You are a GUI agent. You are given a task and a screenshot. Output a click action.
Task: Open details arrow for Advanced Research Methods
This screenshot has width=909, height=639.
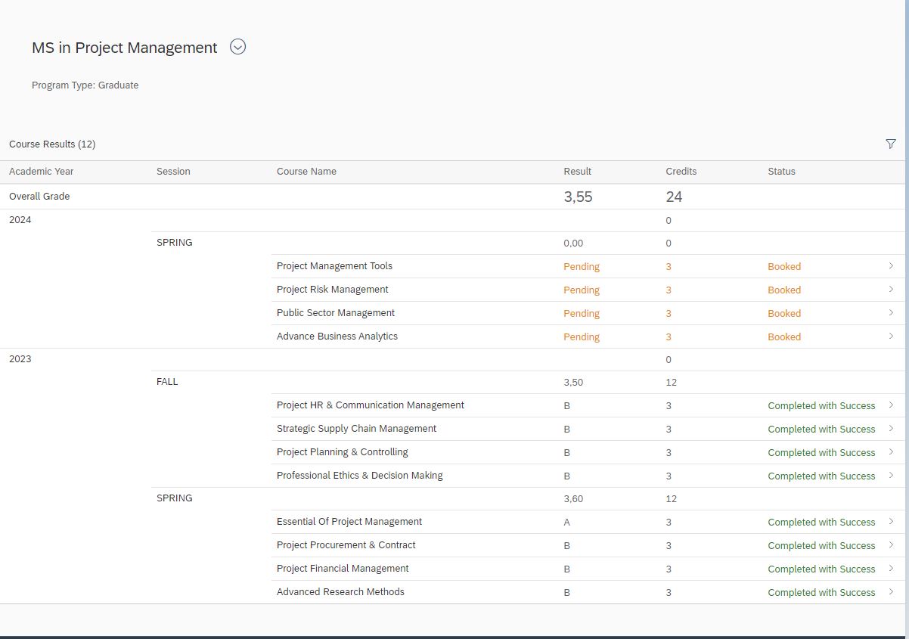click(891, 592)
